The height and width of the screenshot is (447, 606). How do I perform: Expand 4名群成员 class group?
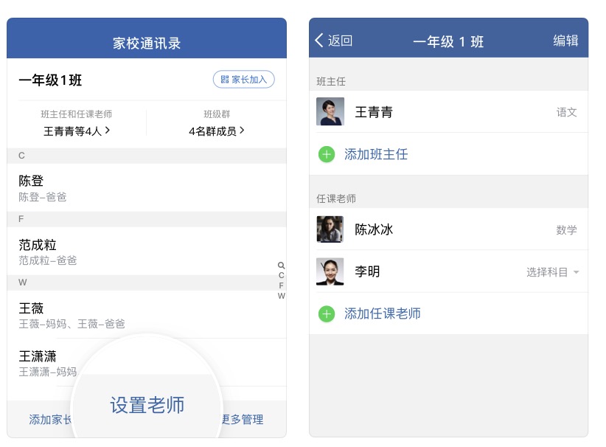(217, 131)
